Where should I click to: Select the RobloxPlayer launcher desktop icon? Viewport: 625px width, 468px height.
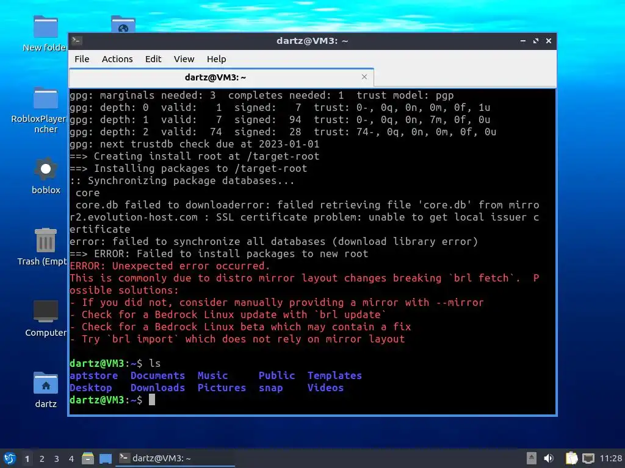coord(45,110)
